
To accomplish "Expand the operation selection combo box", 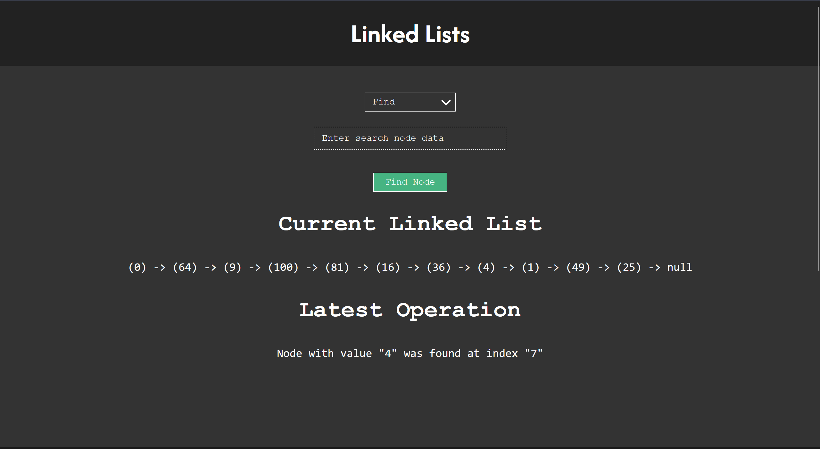I will pyautogui.click(x=410, y=102).
